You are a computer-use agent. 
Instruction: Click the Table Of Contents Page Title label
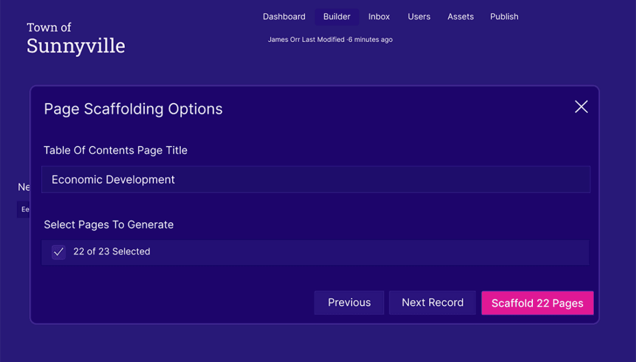pos(116,150)
